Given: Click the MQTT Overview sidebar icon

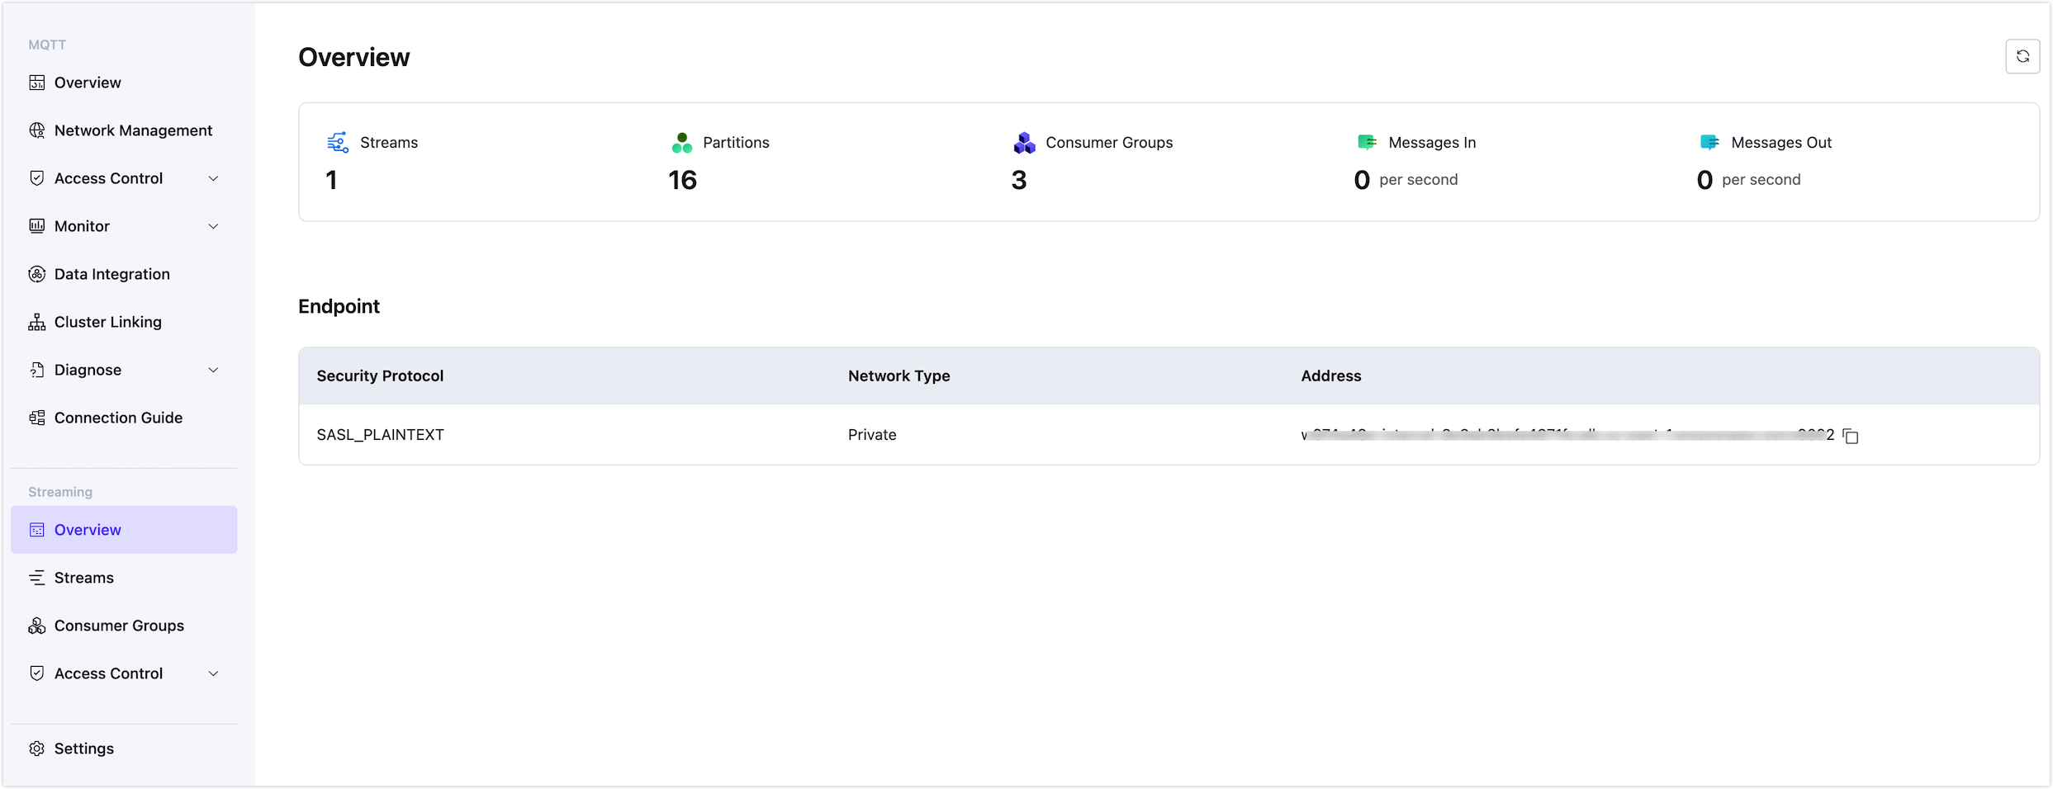Looking at the screenshot, I should click(37, 83).
